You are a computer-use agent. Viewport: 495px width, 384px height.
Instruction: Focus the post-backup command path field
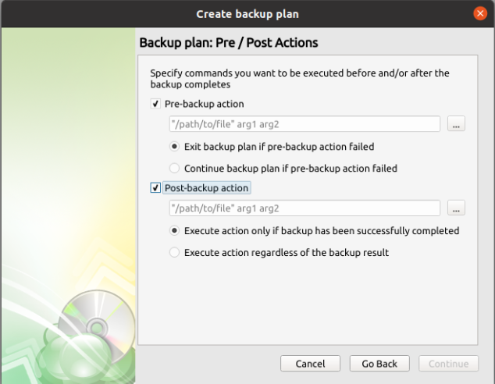pos(304,208)
